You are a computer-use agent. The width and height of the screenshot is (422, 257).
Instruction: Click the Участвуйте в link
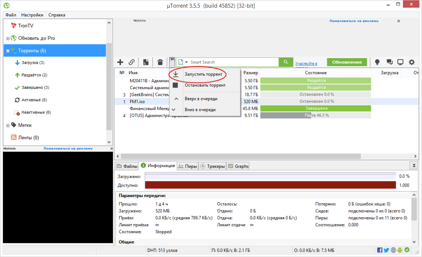coord(306,63)
